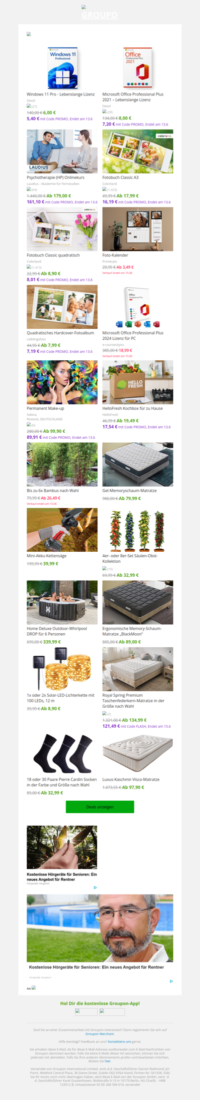The height and width of the screenshot is (1100, 200).
Task: Click the "hier" unsubscribe link
Action: [107, 1061]
